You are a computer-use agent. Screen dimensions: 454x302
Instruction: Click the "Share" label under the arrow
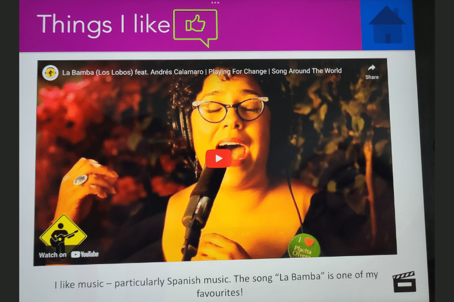372,77
